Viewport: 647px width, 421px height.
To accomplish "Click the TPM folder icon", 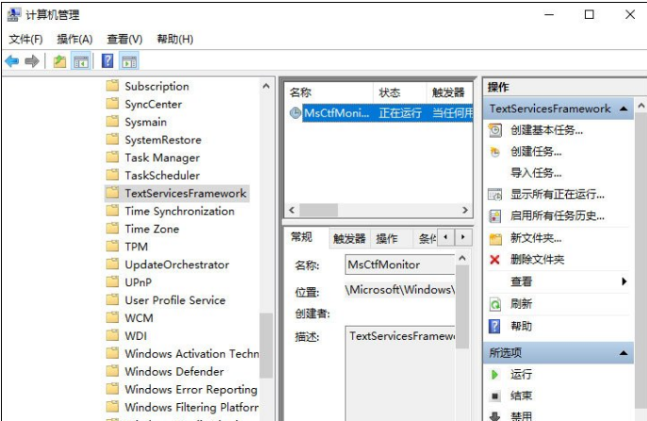I will point(113,247).
